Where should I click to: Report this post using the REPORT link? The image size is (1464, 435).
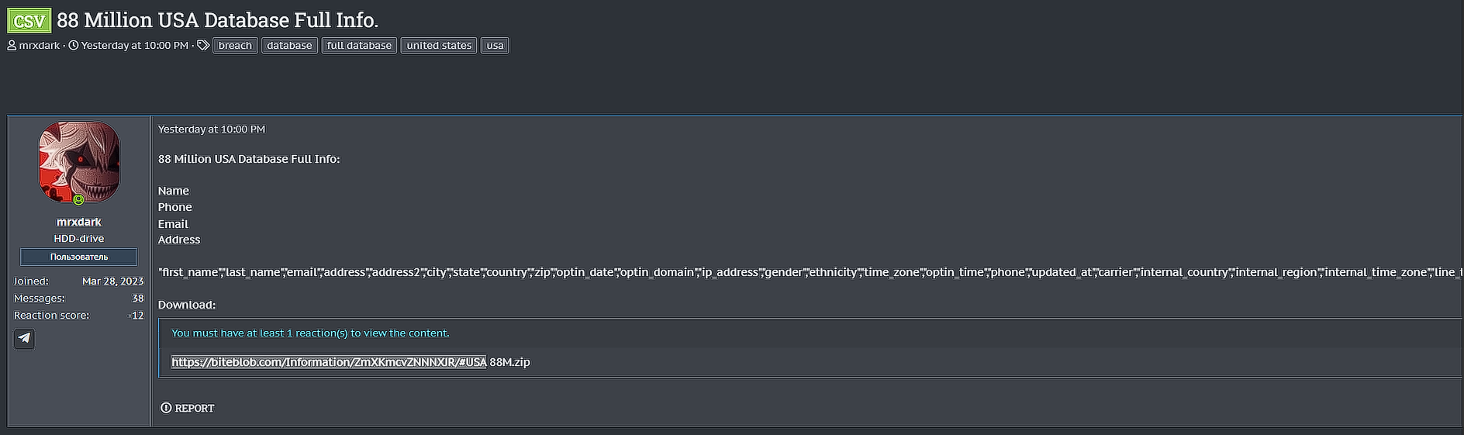[194, 408]
